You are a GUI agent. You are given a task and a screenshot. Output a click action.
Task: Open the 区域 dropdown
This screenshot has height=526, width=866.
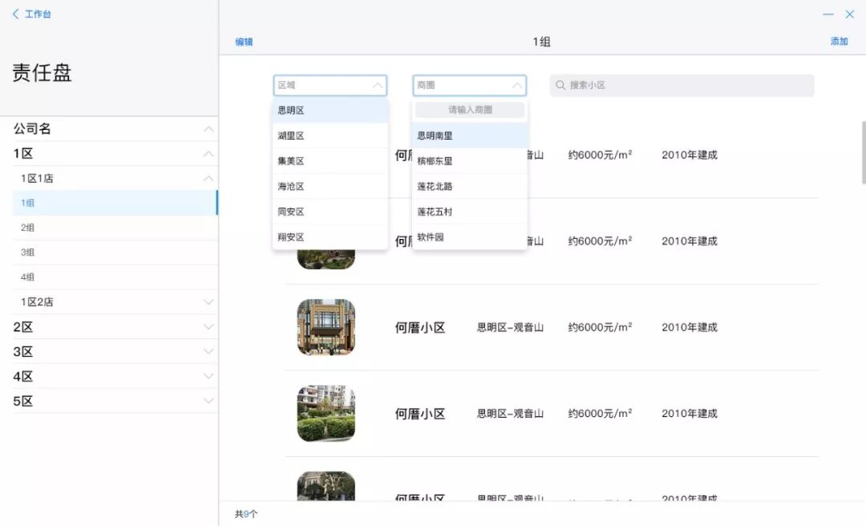pyautogui.click(x=330, y=85)
